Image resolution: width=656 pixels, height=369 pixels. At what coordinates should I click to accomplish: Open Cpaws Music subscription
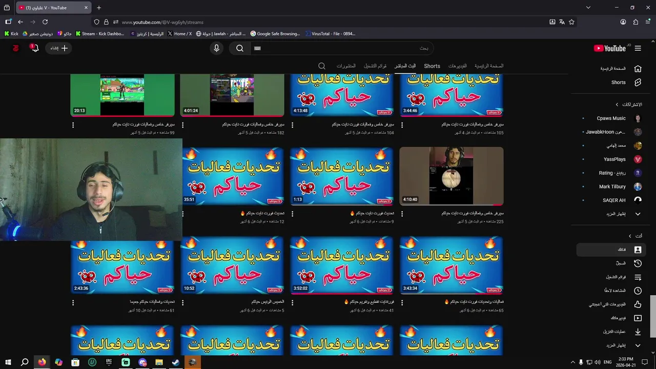612,118
